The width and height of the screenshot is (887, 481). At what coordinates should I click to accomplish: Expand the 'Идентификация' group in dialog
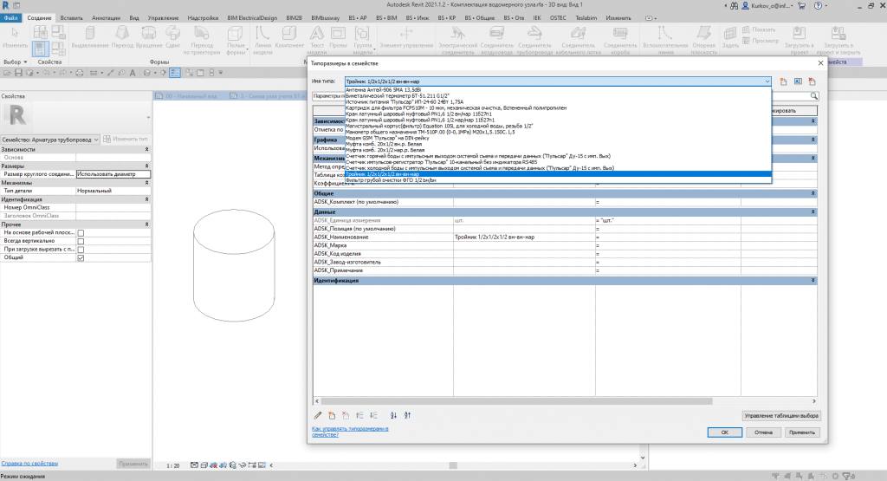813,281
